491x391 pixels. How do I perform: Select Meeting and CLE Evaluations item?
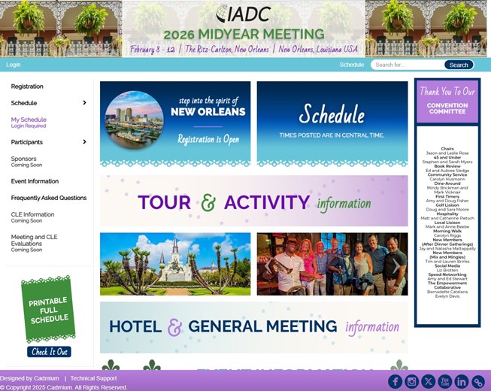34,243
